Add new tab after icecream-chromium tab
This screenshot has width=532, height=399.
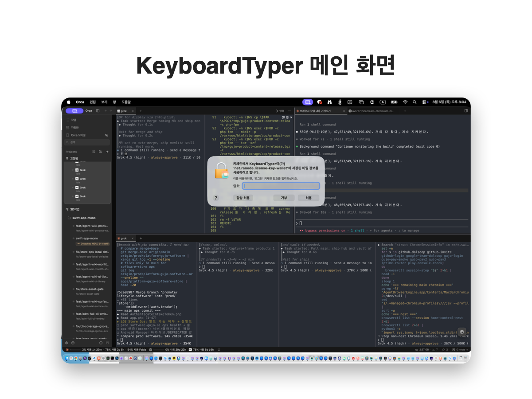click(405, 111)
